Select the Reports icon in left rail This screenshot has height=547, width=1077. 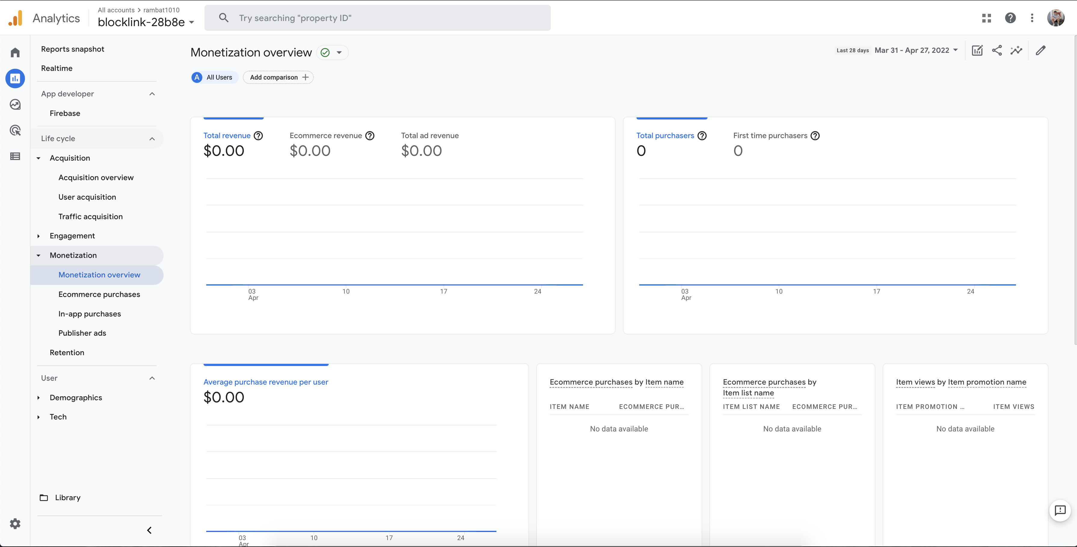pyautogui.click(x=15, y=78)
